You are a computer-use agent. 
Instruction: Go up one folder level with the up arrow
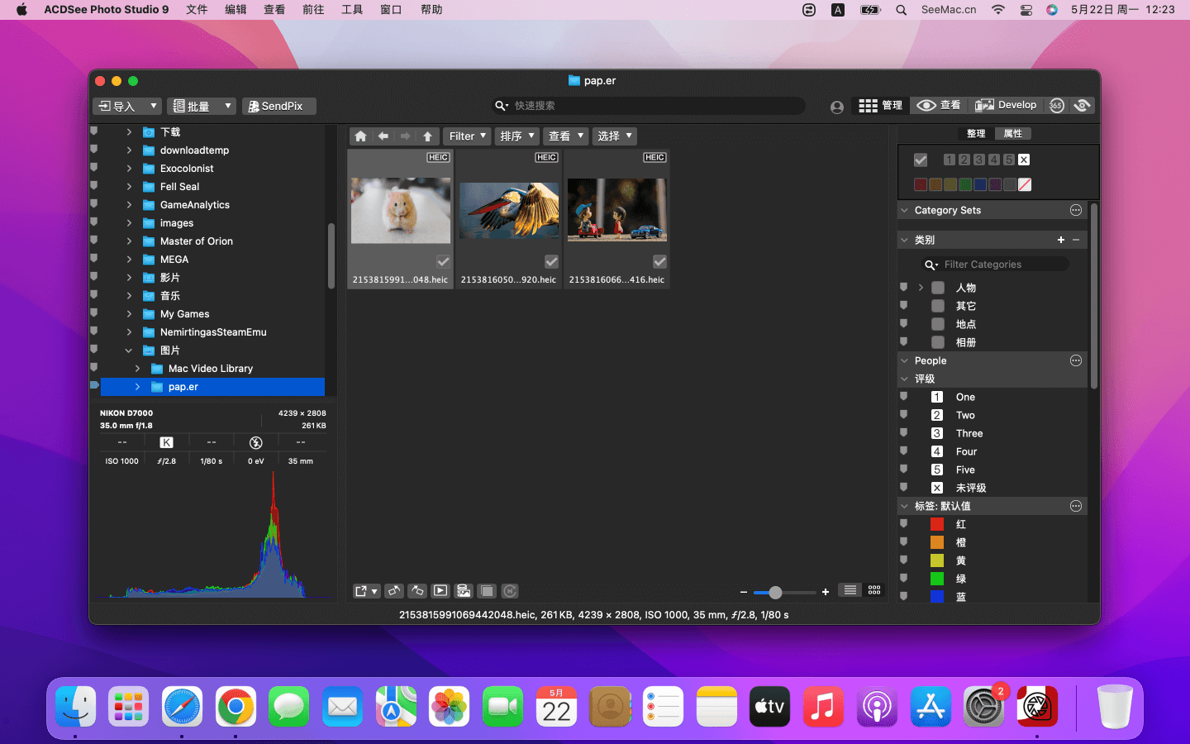coord(427,136)
